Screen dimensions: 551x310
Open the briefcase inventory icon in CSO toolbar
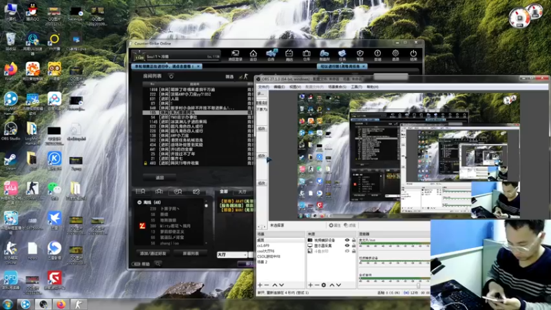306,55
